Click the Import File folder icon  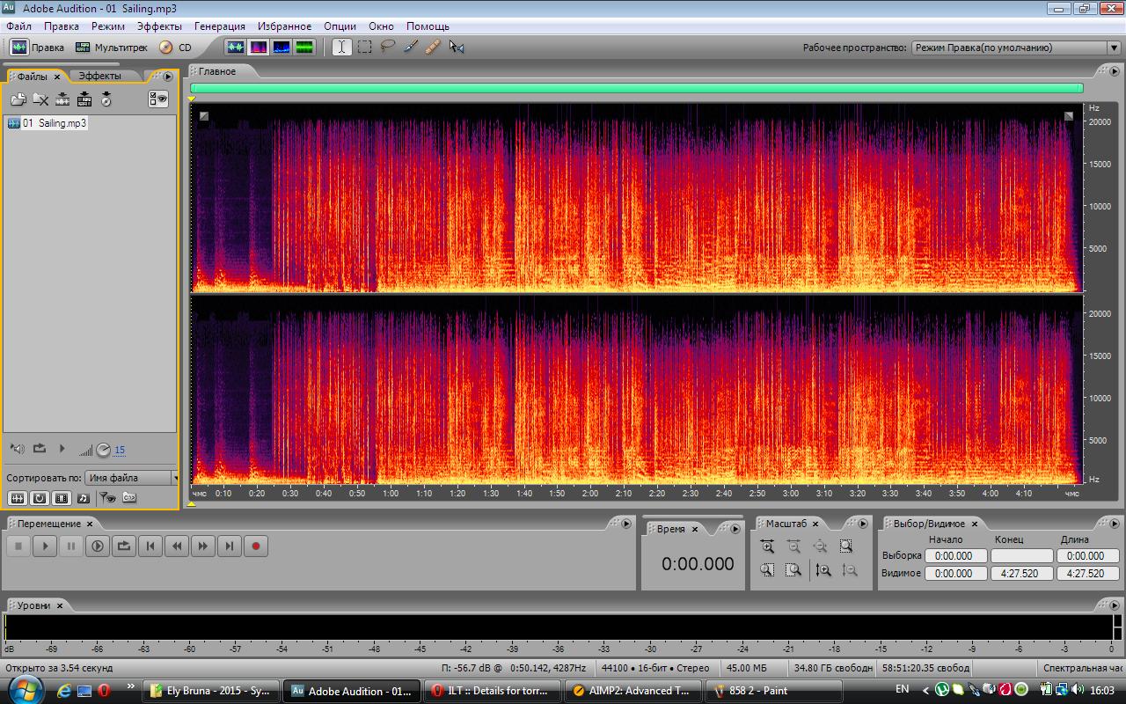(x=18, y=99)
